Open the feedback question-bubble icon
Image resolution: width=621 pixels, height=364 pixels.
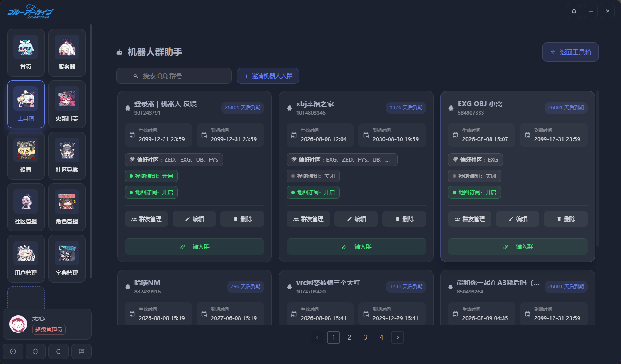click(x=82, y=352)
